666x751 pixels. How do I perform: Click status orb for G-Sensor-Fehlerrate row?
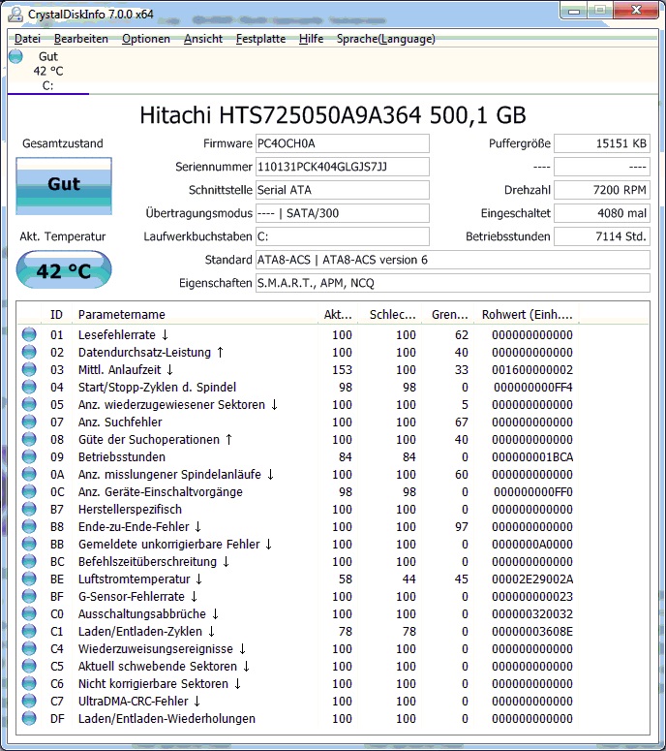[x=29, y=596]
